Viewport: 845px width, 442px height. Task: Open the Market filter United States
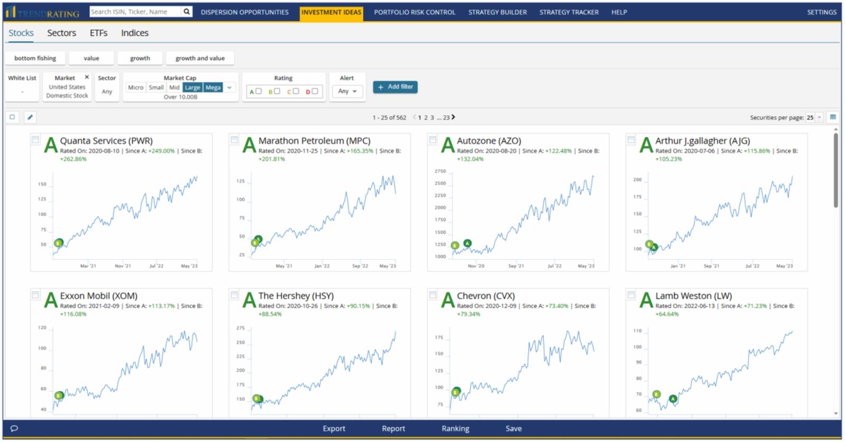(67, 87)
